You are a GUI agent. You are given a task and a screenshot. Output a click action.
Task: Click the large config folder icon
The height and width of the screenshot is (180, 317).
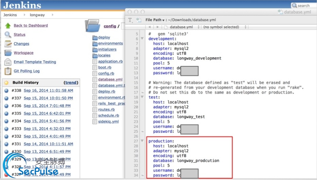coord(93,26)
